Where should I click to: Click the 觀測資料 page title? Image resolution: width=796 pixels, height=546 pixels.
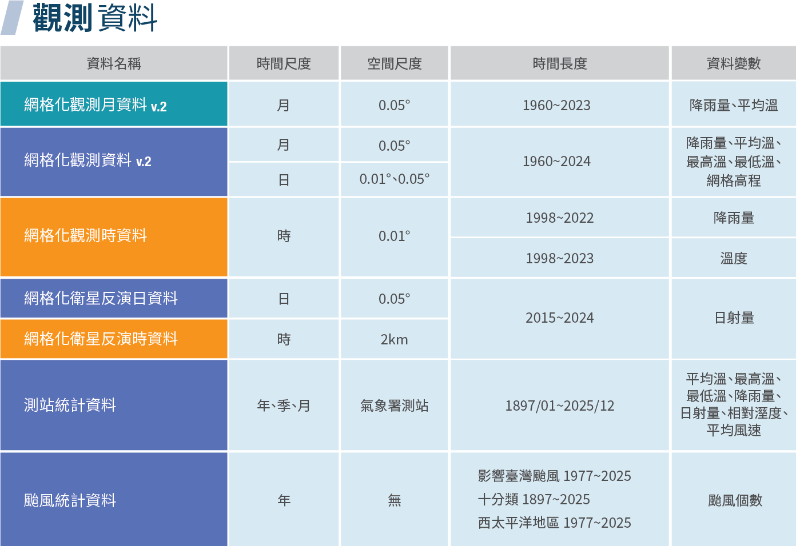click(x=94, y=18)
